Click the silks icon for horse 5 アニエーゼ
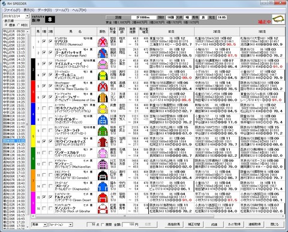This screenshot has width=288, height=232. click(x=103, y=87)
